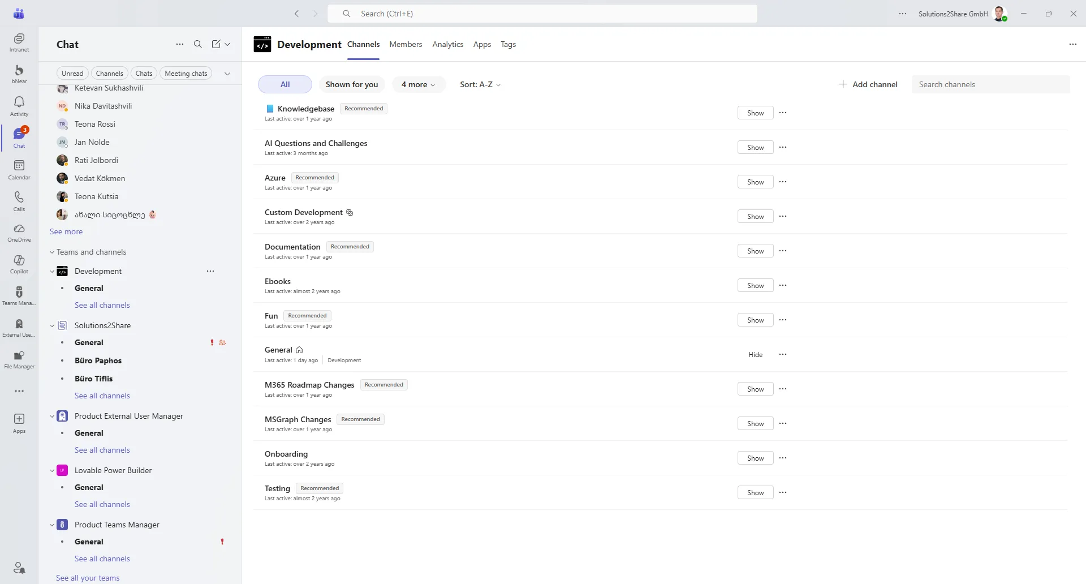Click the search icon in Chat header
The image size is (1086, 584).
pos(198,44)
